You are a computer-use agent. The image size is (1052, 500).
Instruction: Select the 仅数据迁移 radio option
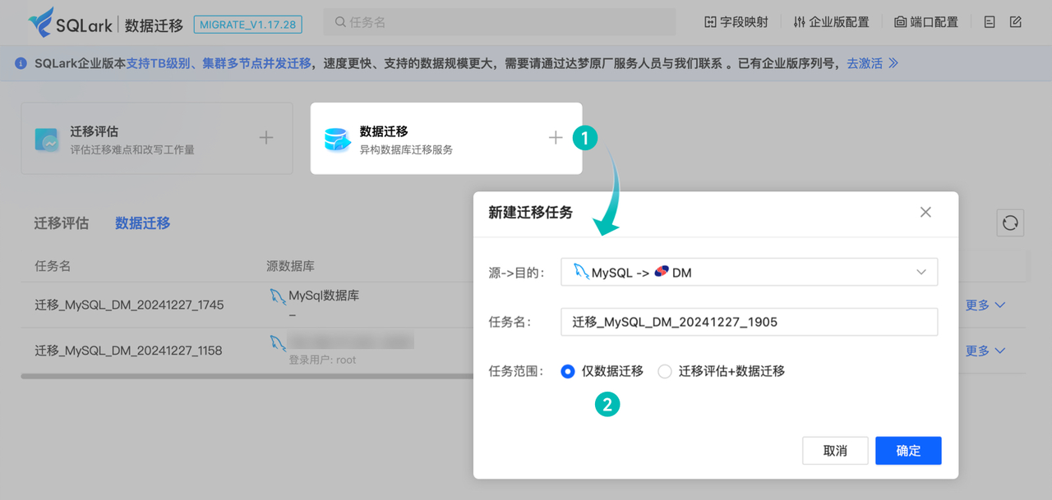pyautogui.click(x=567, y=371)
